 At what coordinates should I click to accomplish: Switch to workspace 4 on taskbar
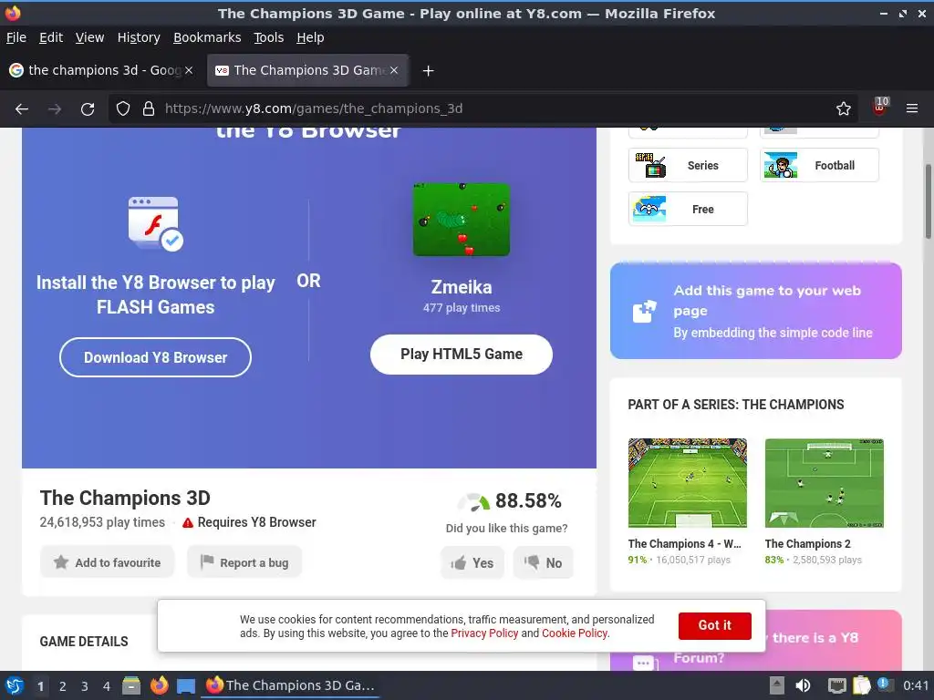(x=107, y=686)
